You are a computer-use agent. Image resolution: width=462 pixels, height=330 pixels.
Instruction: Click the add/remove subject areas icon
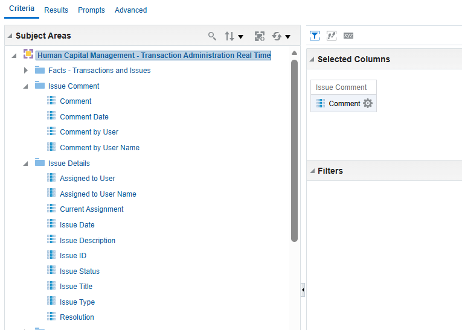pyautogui.click(x=260, y=36)
